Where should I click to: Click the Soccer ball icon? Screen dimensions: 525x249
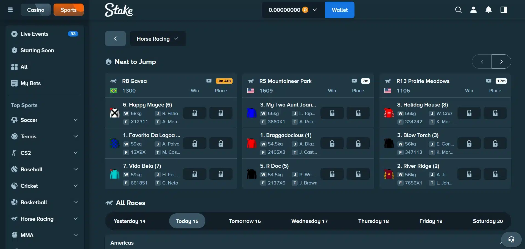(x=14, y=120)
